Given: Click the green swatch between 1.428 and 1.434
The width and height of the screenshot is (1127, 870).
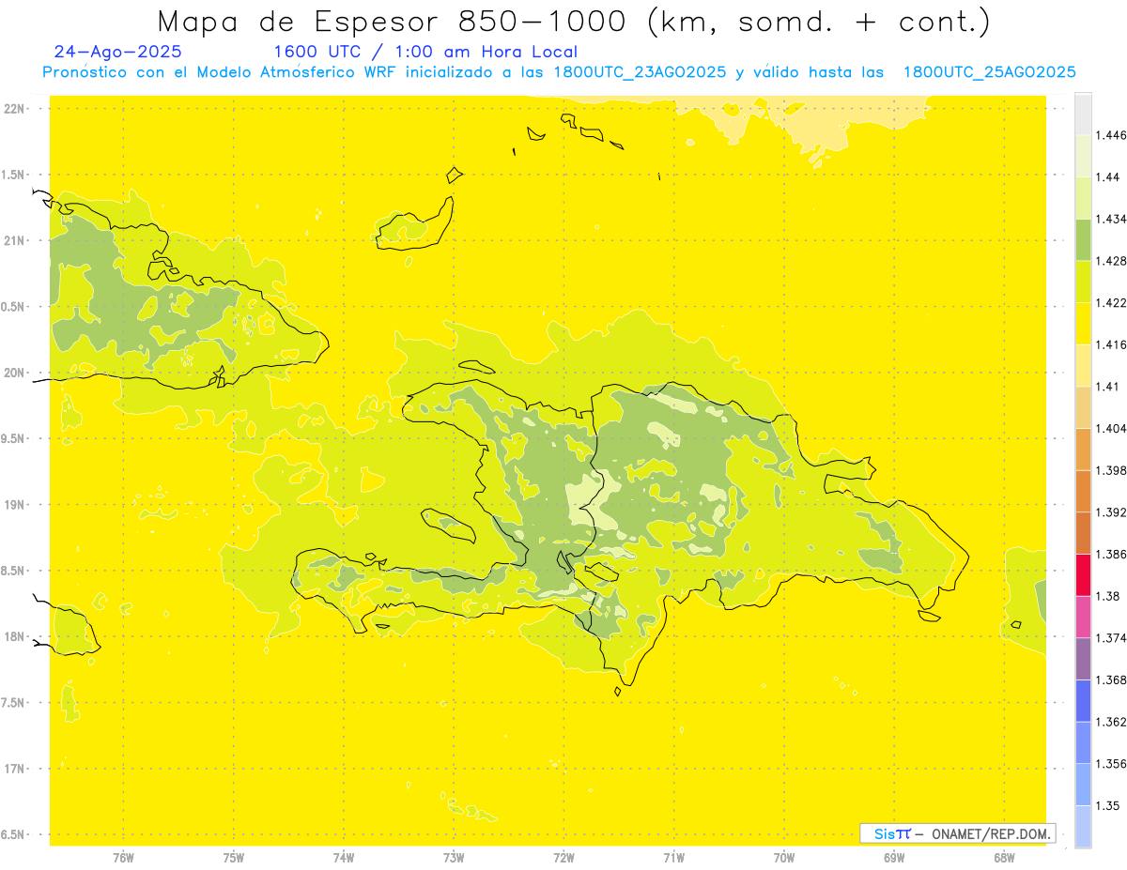Looking at the screenshot, I should [x=1083, y=239].
